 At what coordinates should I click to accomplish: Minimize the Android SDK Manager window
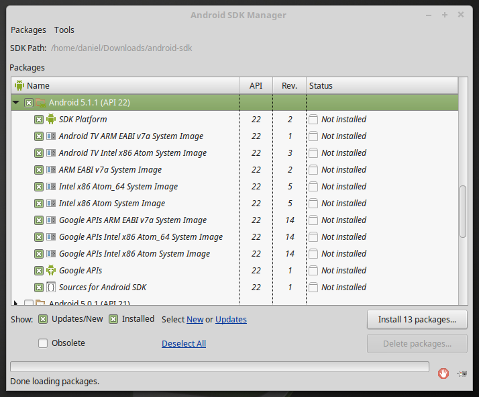[429, 15]
